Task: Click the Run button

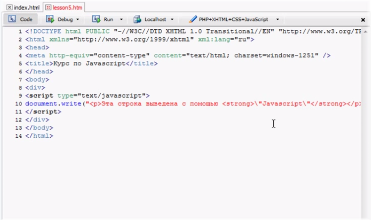Action: pos(108,19)
